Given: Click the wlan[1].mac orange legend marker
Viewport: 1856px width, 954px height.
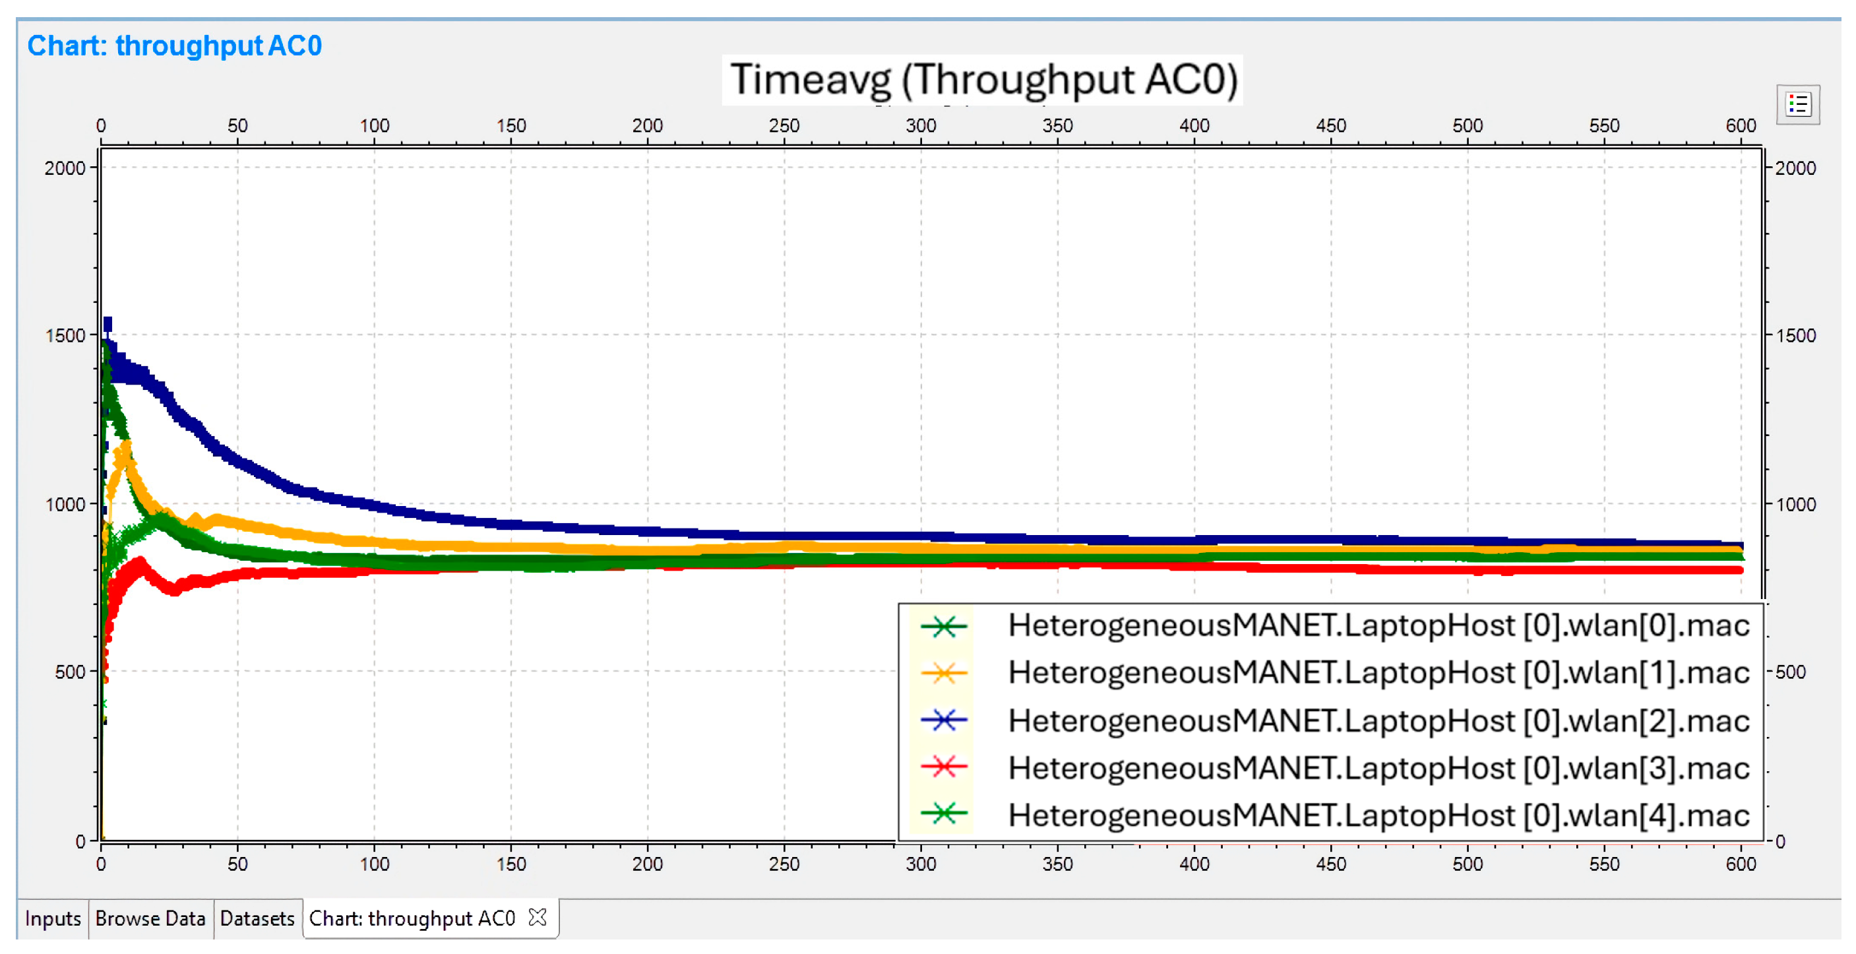Looking at the screenshot, I should pyautogui.click(x=943, y=673).
